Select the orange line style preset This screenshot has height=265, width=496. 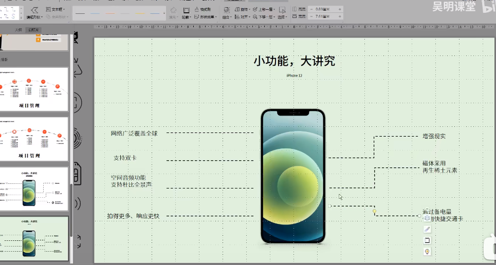[x=110, y=13]
